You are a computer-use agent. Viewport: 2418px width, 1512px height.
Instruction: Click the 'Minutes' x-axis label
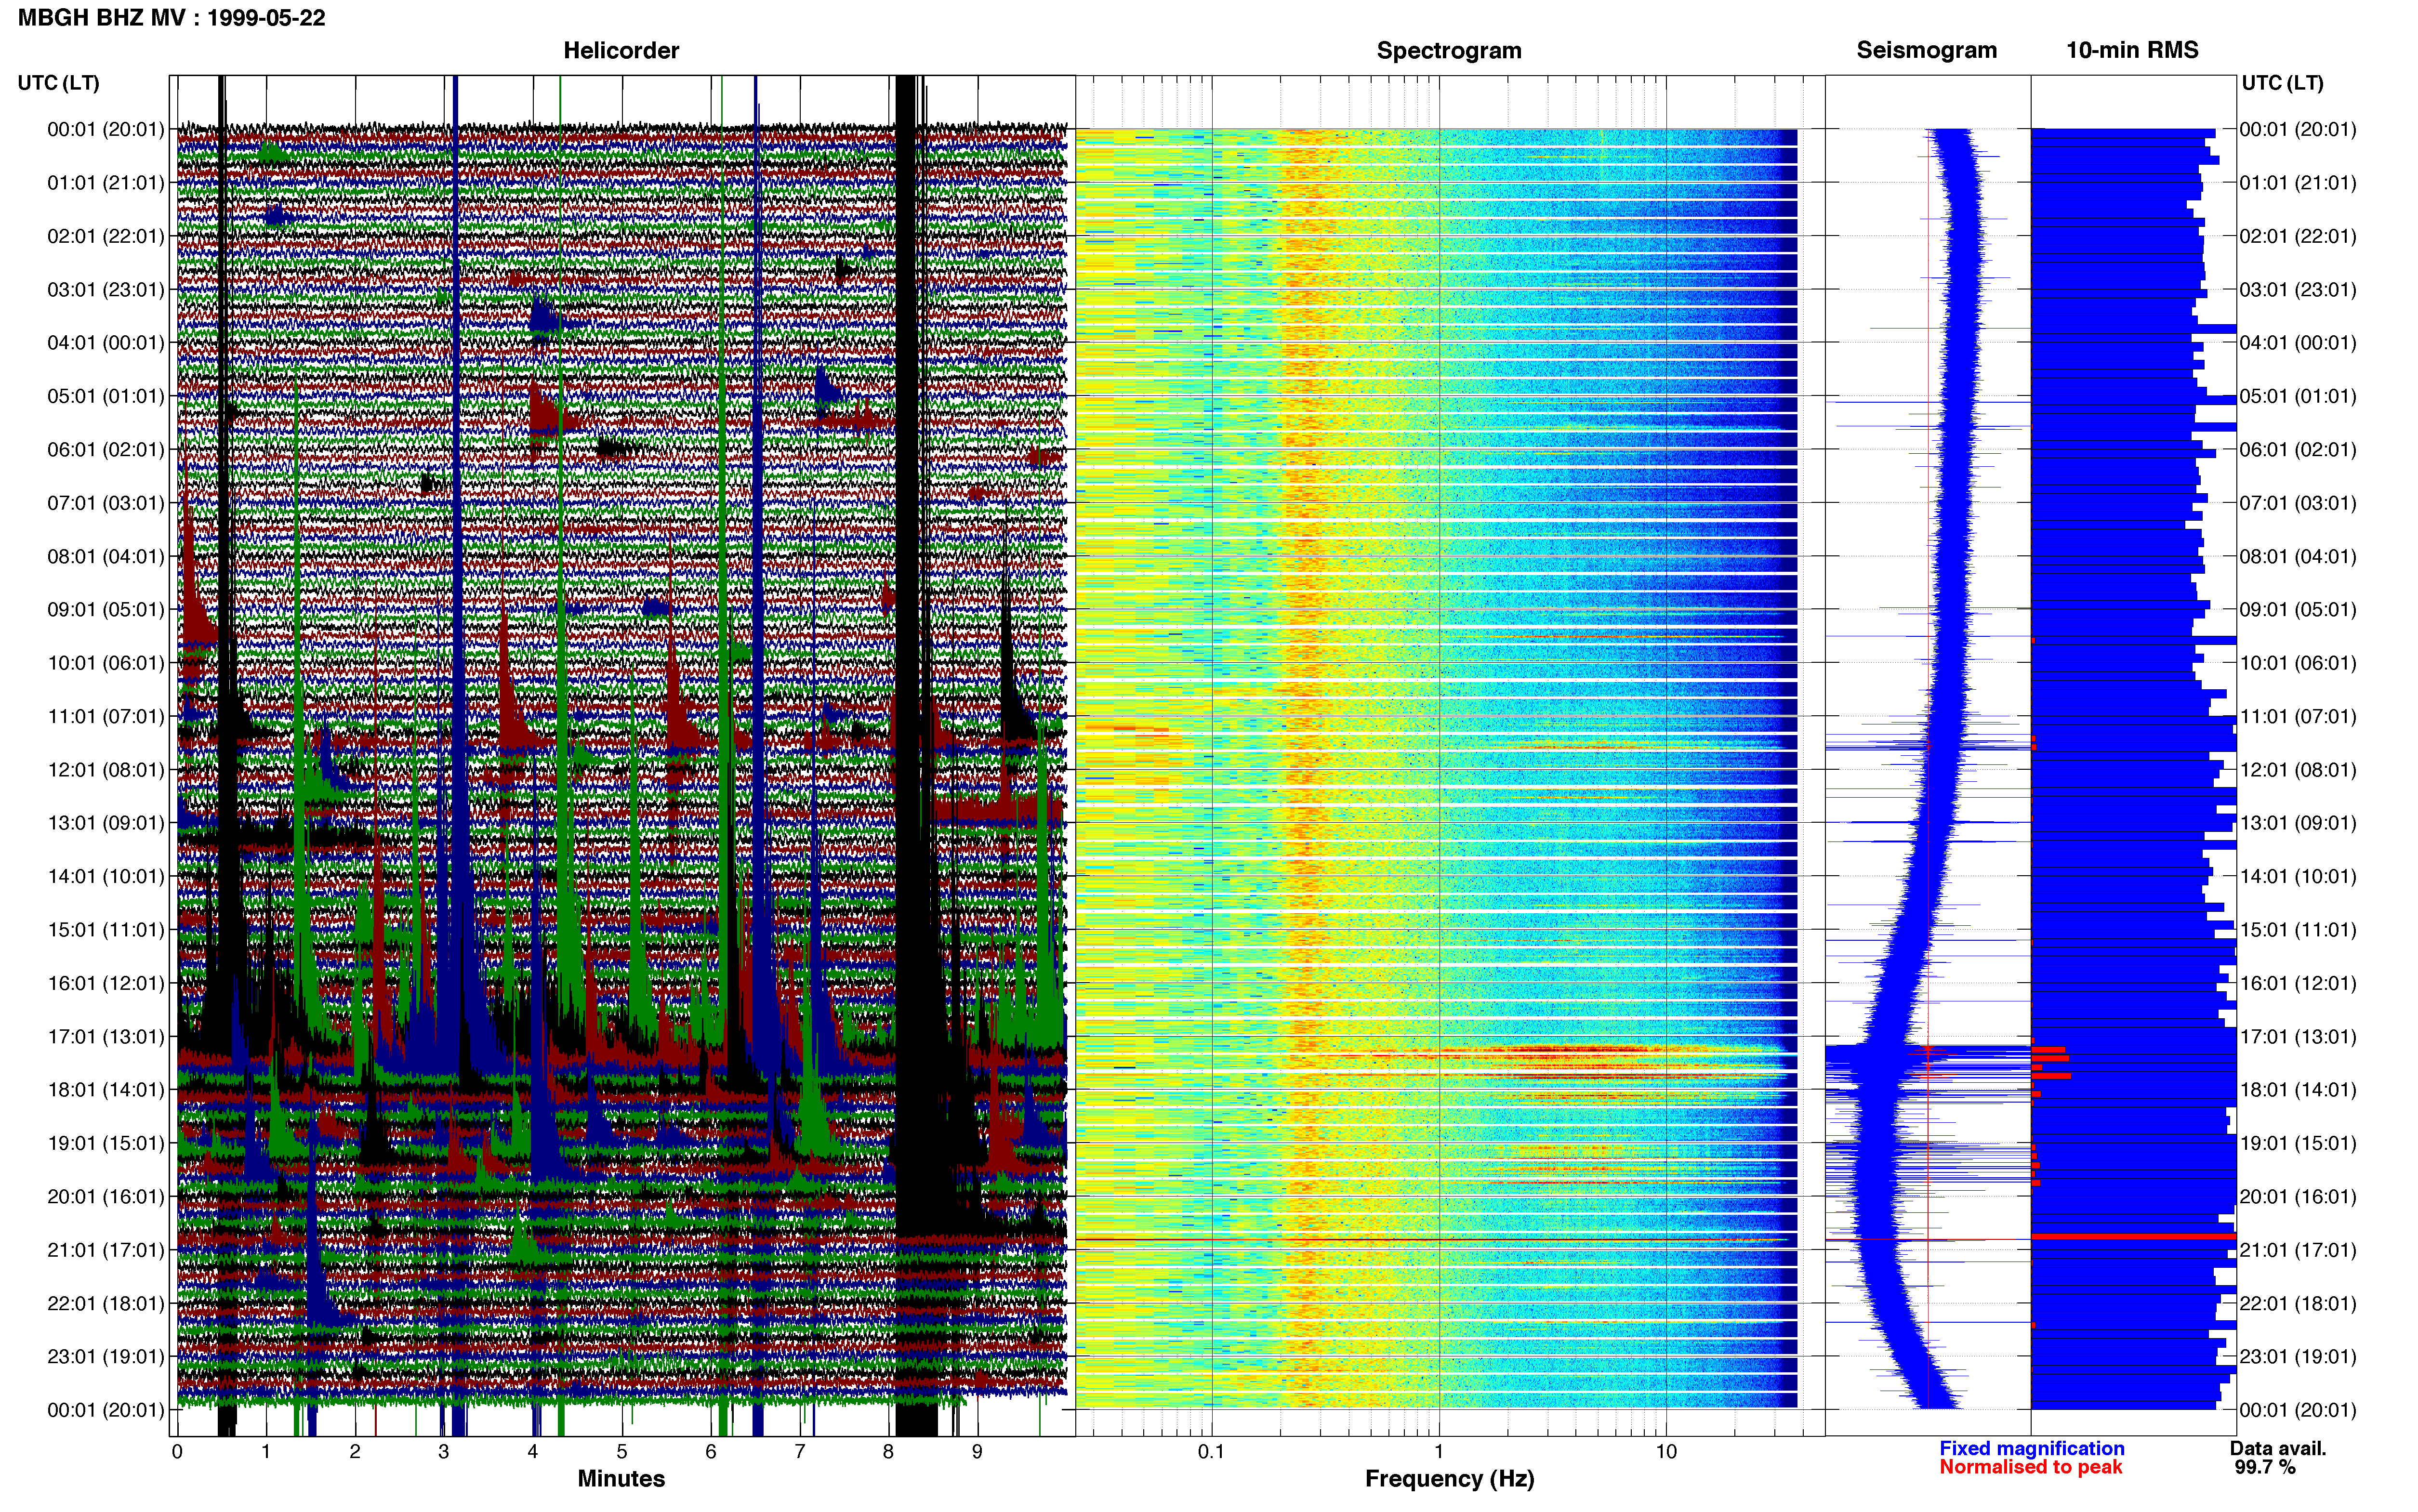[621, 1479]
